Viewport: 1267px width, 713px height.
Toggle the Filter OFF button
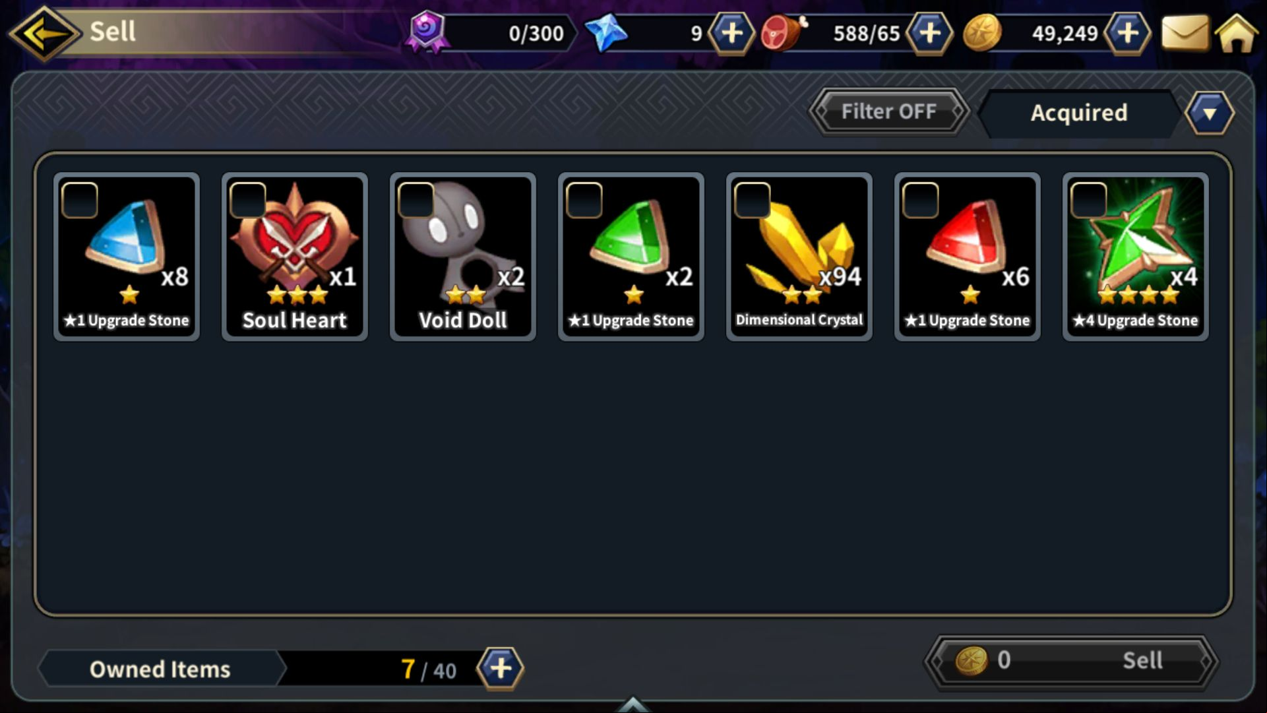click(888, 112)
